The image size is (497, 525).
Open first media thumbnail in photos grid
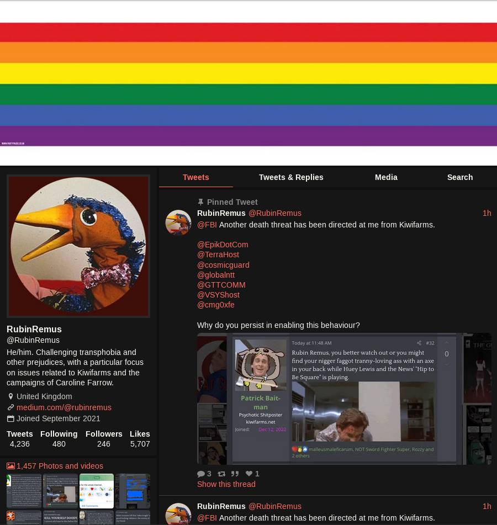tap(24, 491)
